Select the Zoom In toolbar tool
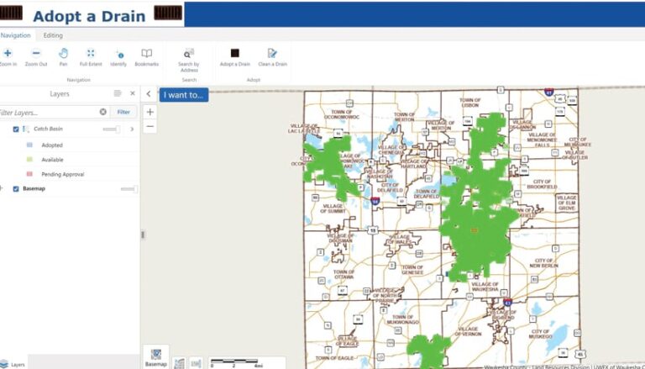The height and width of the screenshot is (369, 645). pos(8,57)
